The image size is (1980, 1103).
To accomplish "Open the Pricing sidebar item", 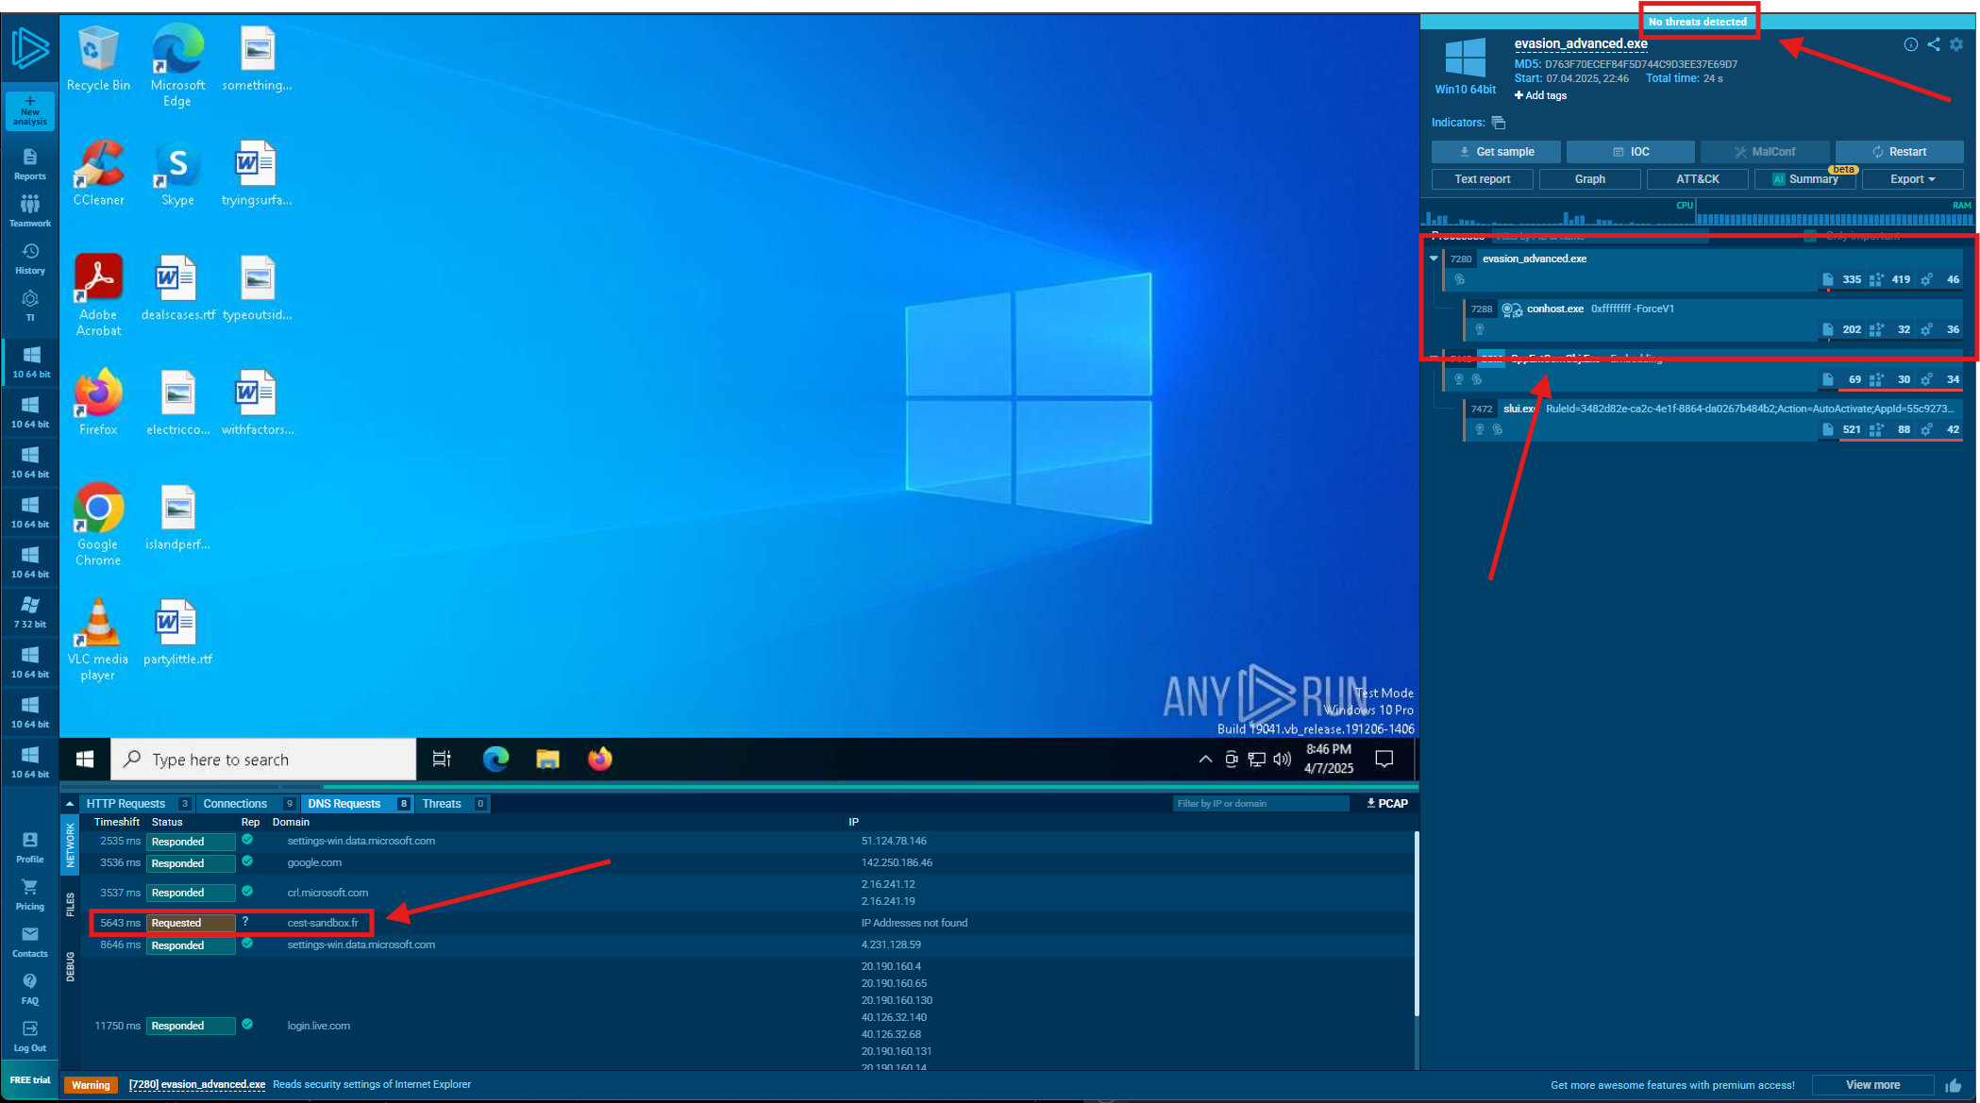I will (x=30, y=894).
